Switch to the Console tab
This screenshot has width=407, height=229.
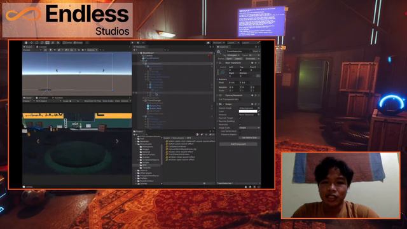[x=41, y=47]
